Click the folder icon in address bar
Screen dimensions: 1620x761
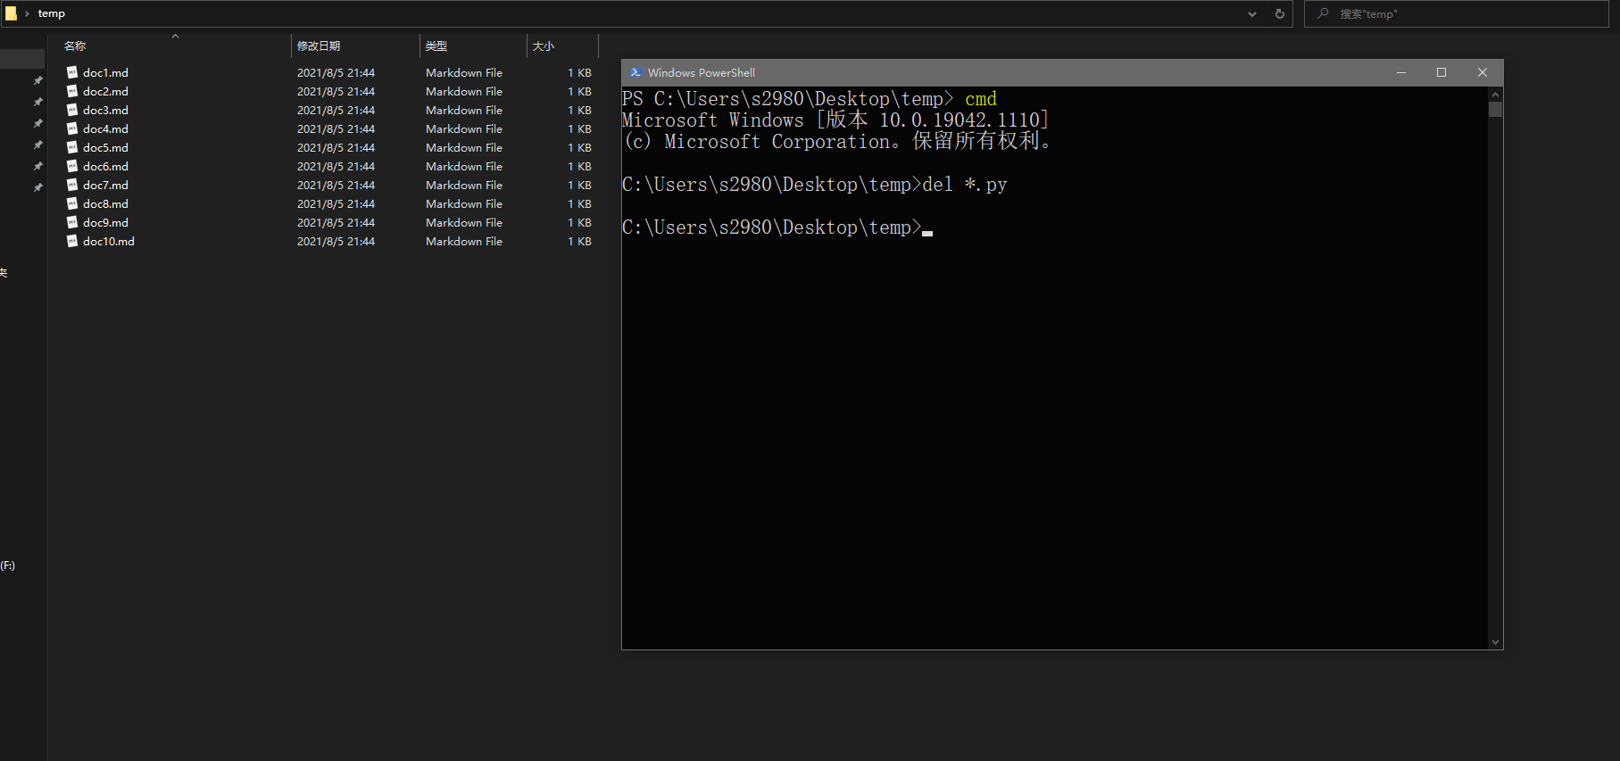[x=11, y=13]
